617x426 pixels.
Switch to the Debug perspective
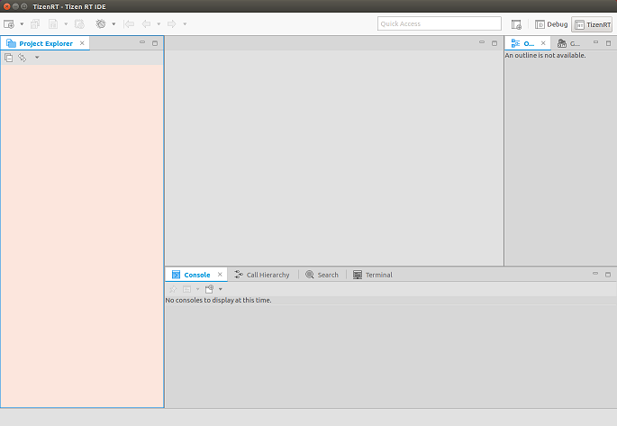pos(551,24)
